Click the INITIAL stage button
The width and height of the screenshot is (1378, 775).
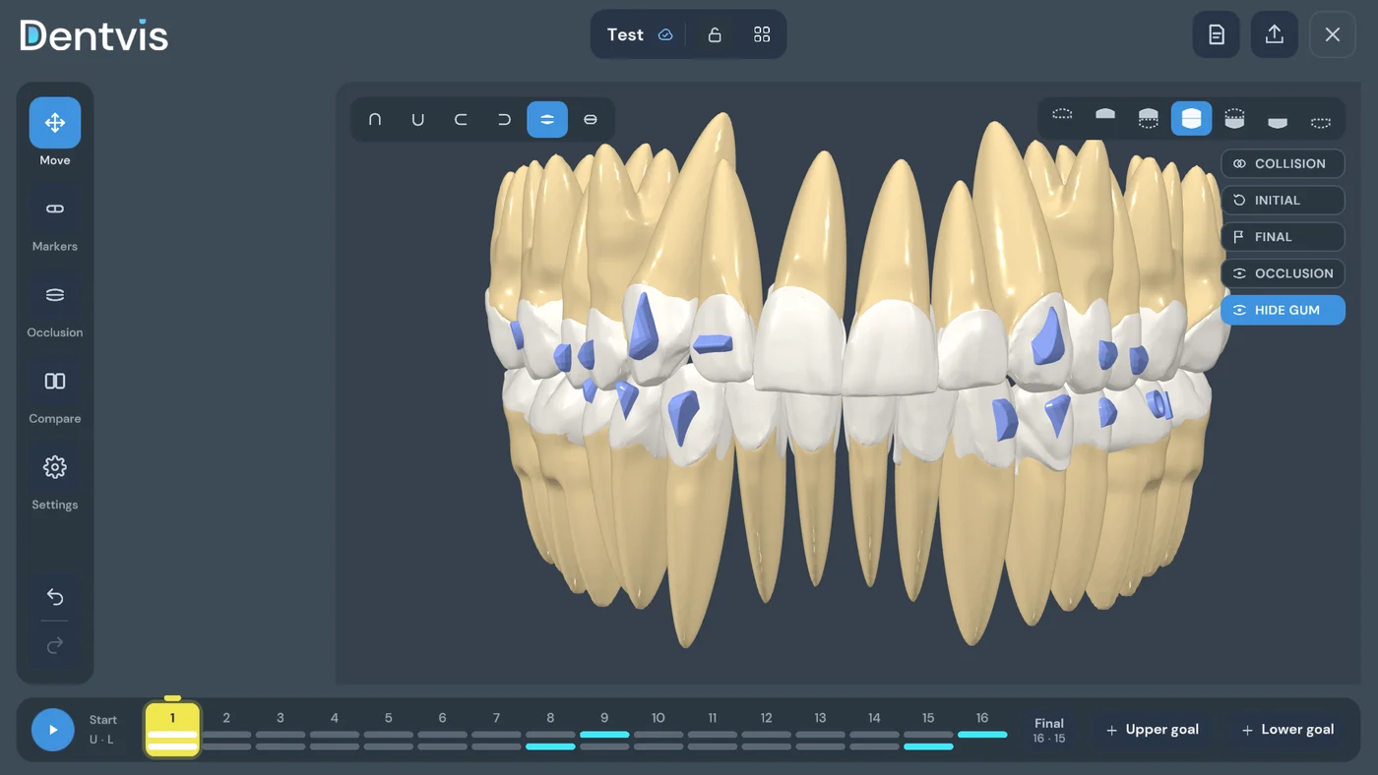point(1283,200)
